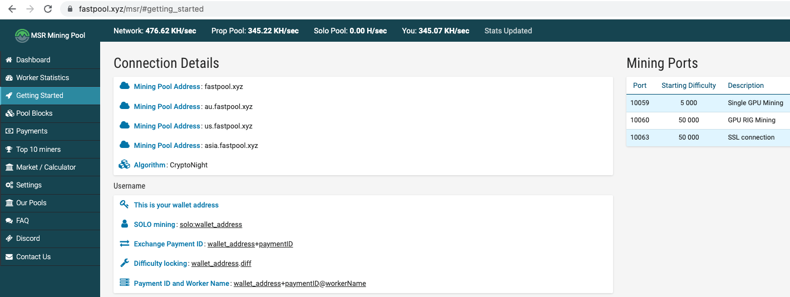Open Worker Statistics in the sidebar
Viewport: 790px width, 297px height.
pyautogui.click(x=50, y=78)
